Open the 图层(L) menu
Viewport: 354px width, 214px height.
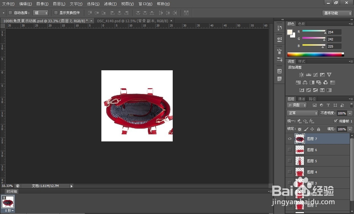(59, 4)
